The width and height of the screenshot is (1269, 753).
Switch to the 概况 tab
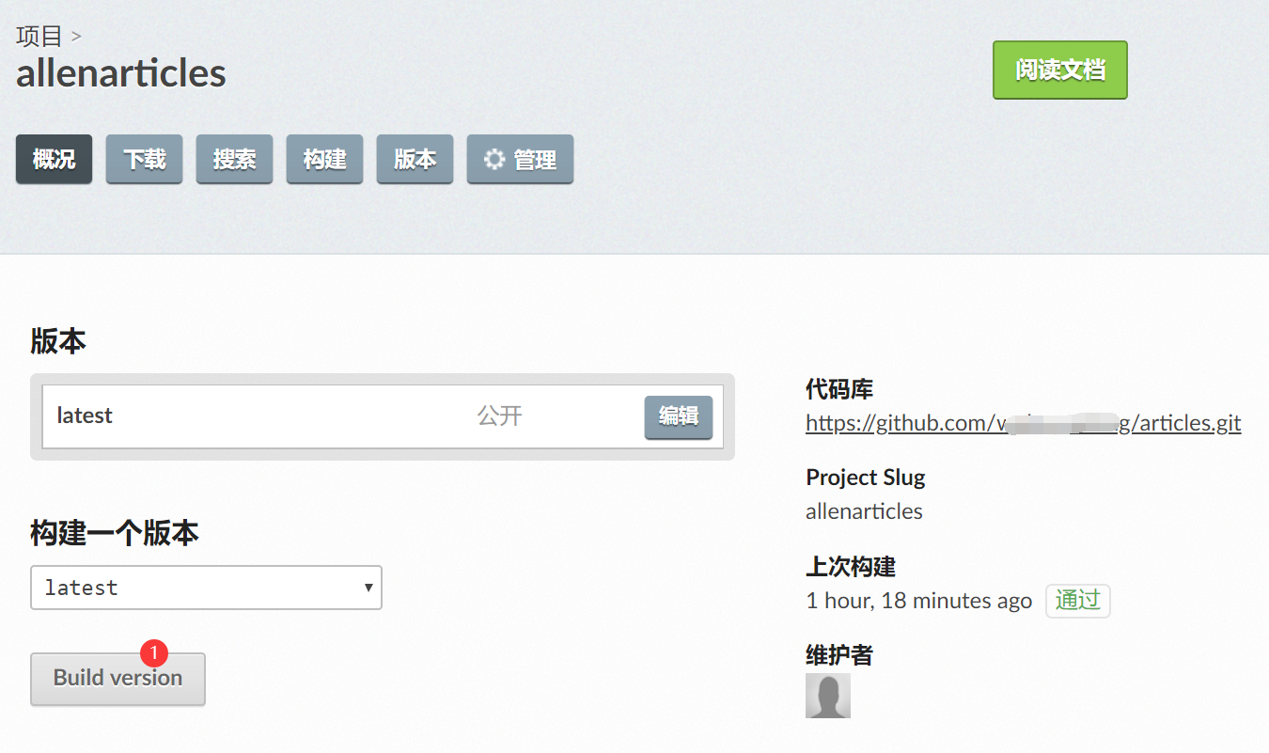(54, 160)
